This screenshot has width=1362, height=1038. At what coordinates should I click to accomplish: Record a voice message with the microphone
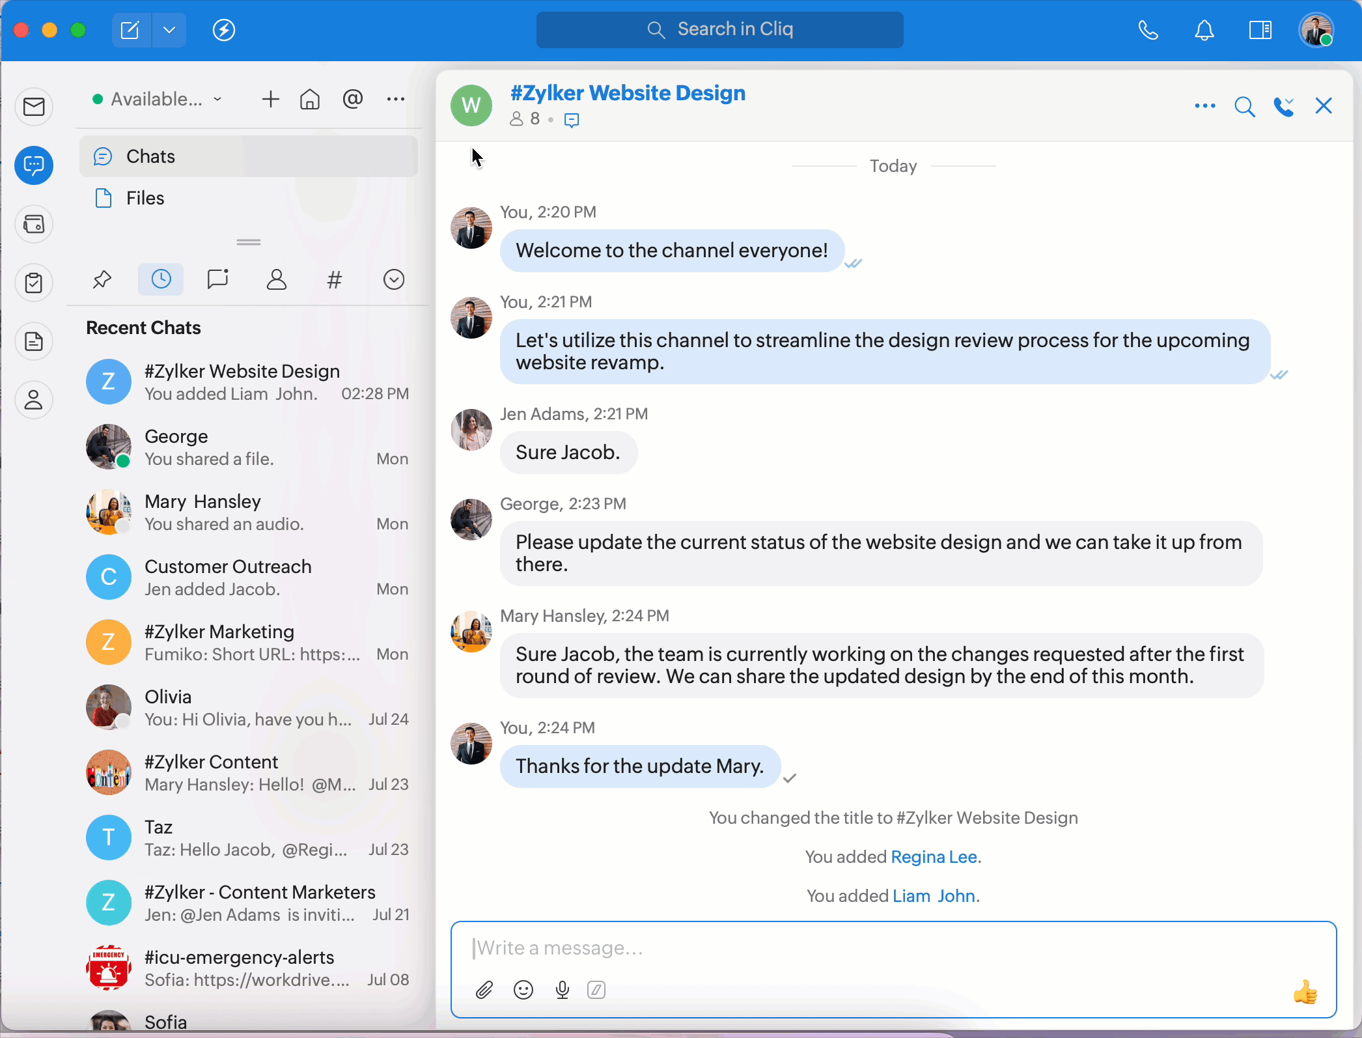[563, 990]
